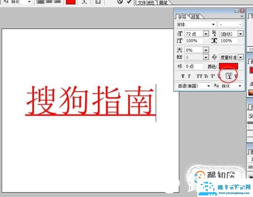Click anti-alias aa icon in Character panel

[216, 85]
